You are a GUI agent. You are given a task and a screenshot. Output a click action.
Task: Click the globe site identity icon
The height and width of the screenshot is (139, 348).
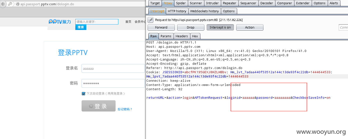pyautogui.click(x=18, y=4)
